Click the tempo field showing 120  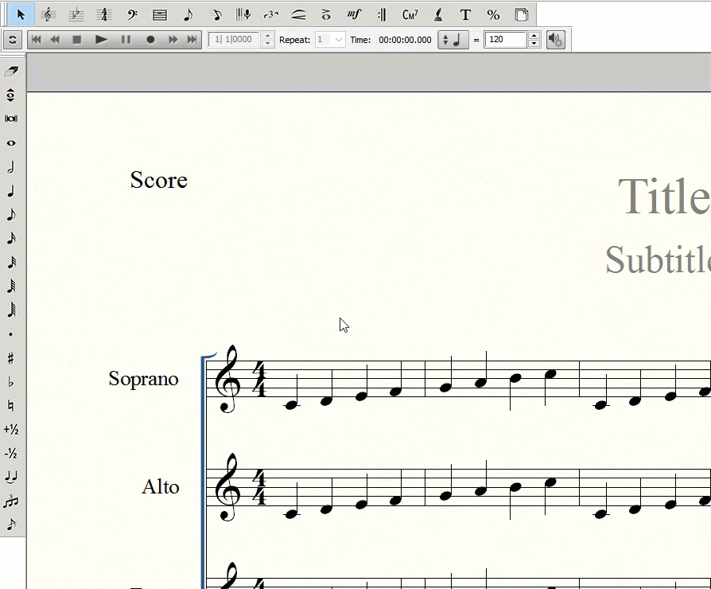pyautogui.click(x=505, y=39)
